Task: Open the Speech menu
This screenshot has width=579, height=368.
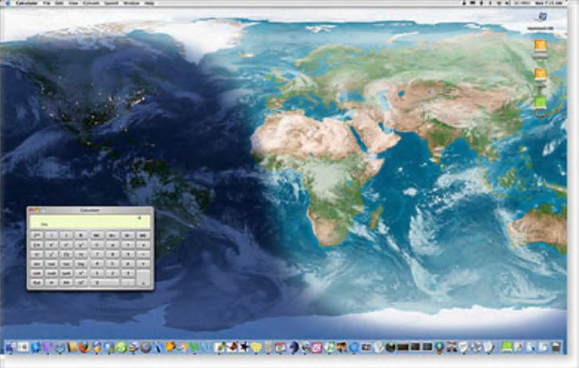Action: (x=111, y=3)
